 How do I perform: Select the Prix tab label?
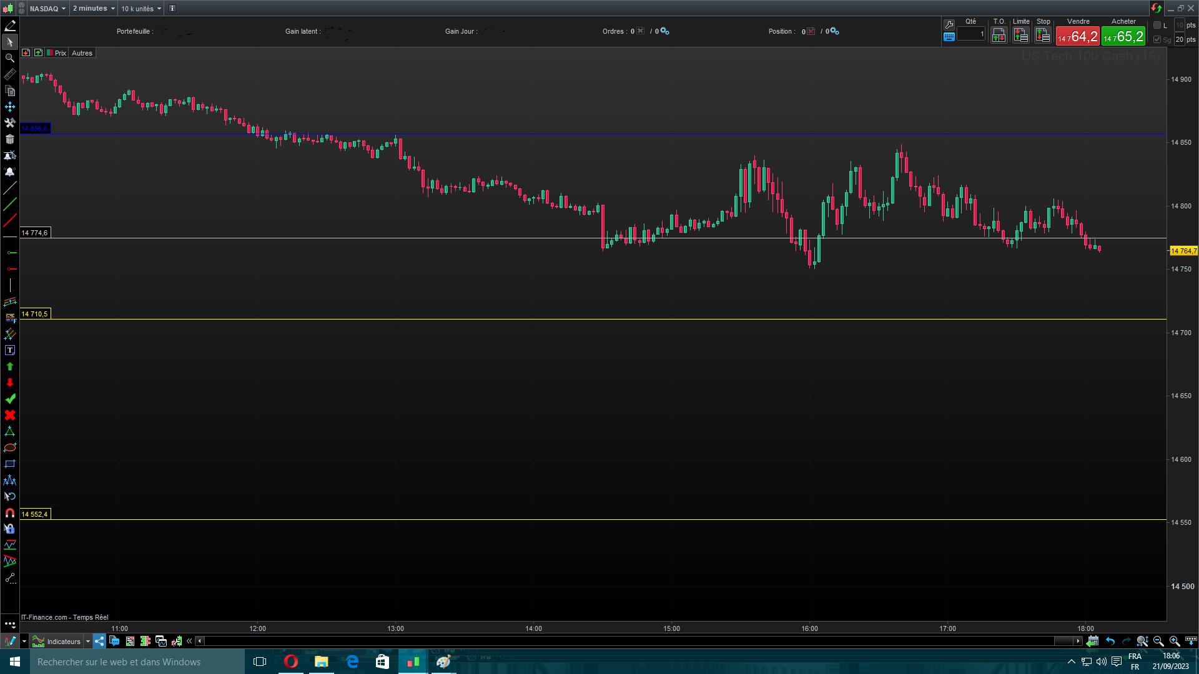(x=60, y=53)
